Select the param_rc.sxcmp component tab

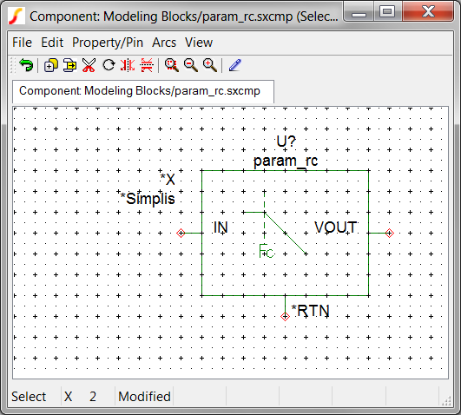(143, 91)
